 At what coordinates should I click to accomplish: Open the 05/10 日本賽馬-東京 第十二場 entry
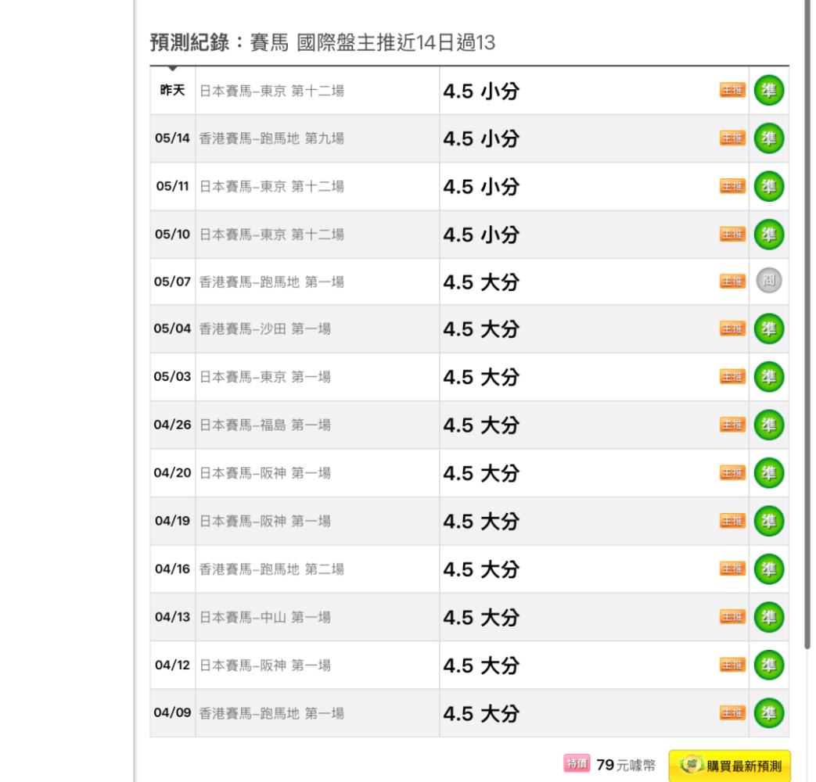tap(271, 235)
